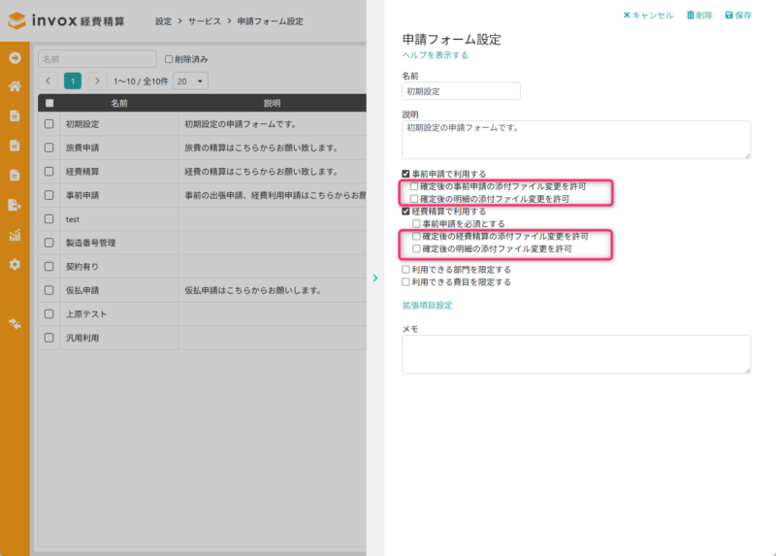The height and width of the screenshot is (556, 776).
Task: Check the 製造番号管理 row checkbox
Action: [x=49, y=243]
